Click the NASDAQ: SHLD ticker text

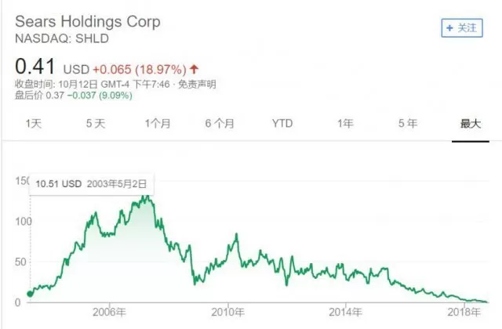[x=62, y=38]
